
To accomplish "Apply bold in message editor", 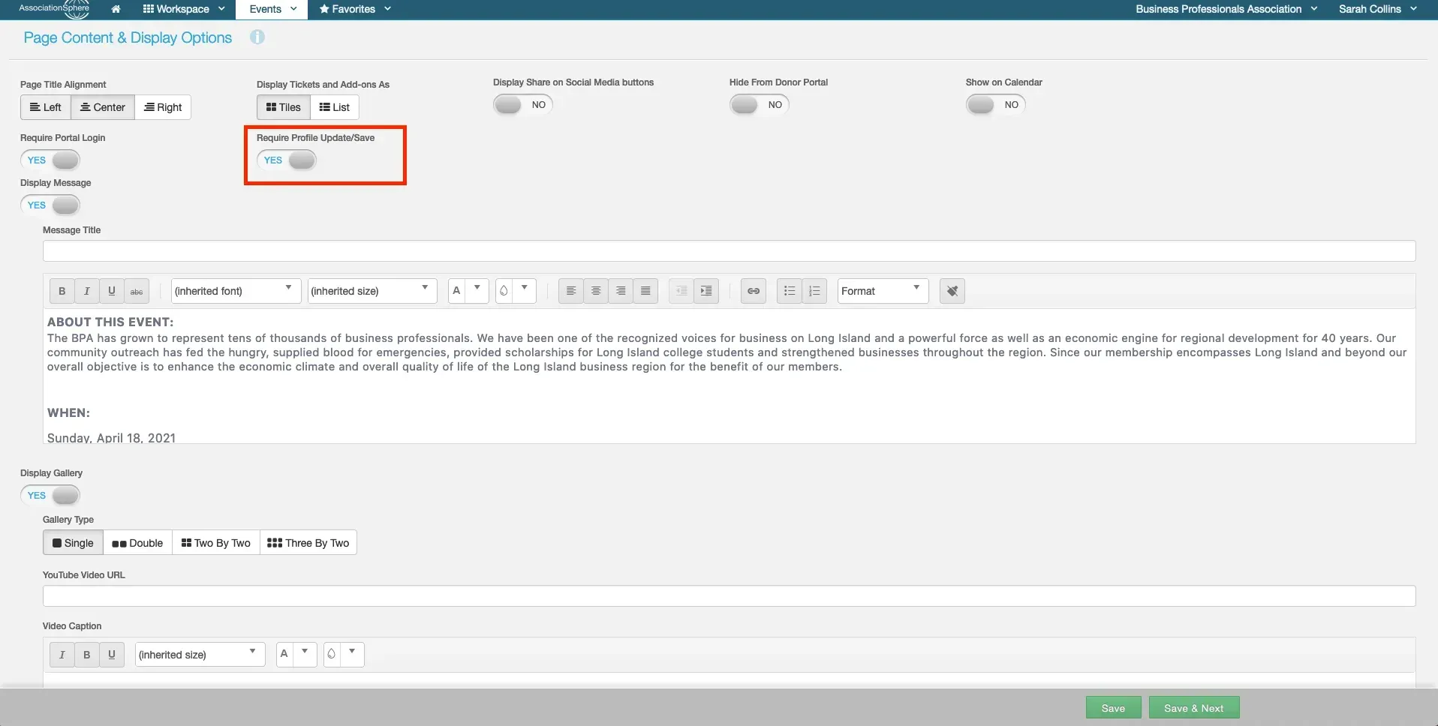I will coord(62,291).
